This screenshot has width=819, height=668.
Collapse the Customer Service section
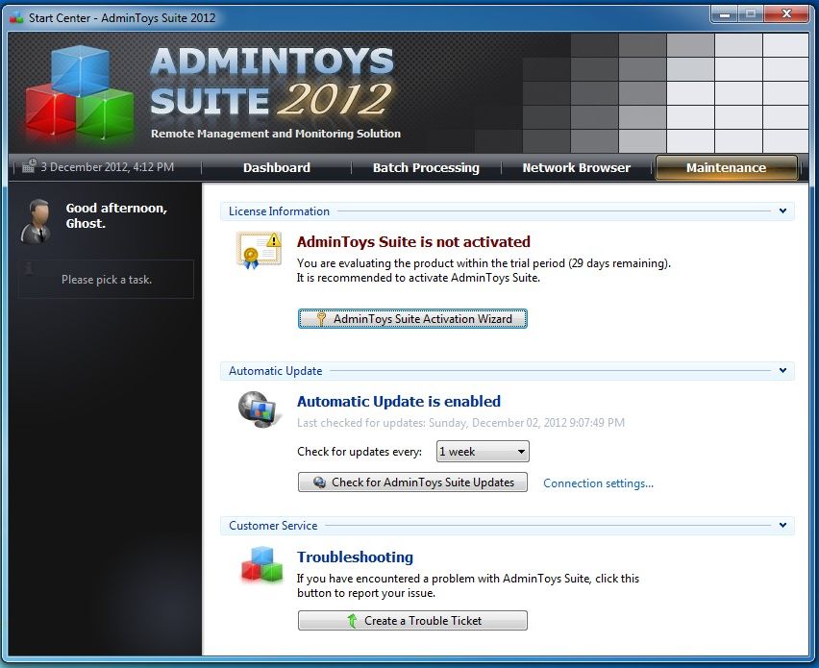click(782, 525)
